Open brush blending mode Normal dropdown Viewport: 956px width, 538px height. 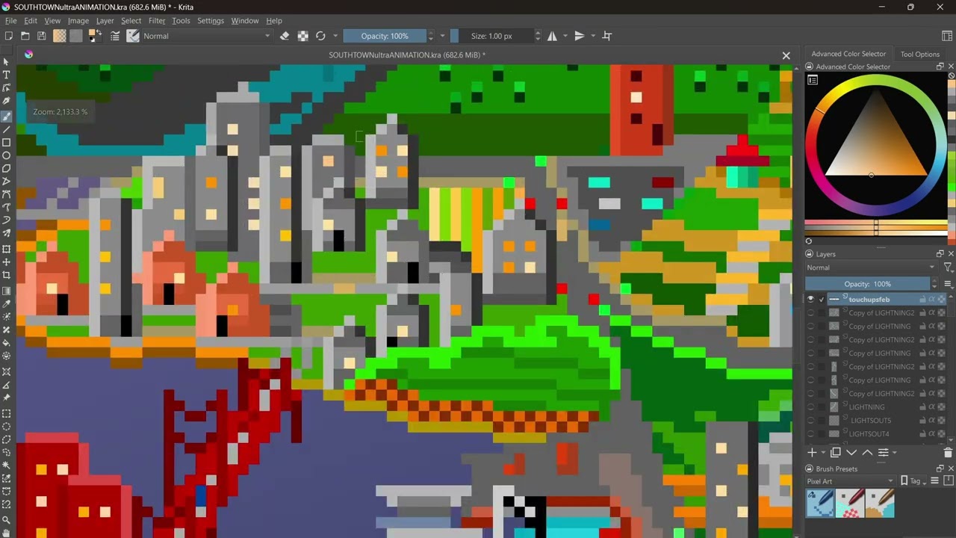coord(206,36)
